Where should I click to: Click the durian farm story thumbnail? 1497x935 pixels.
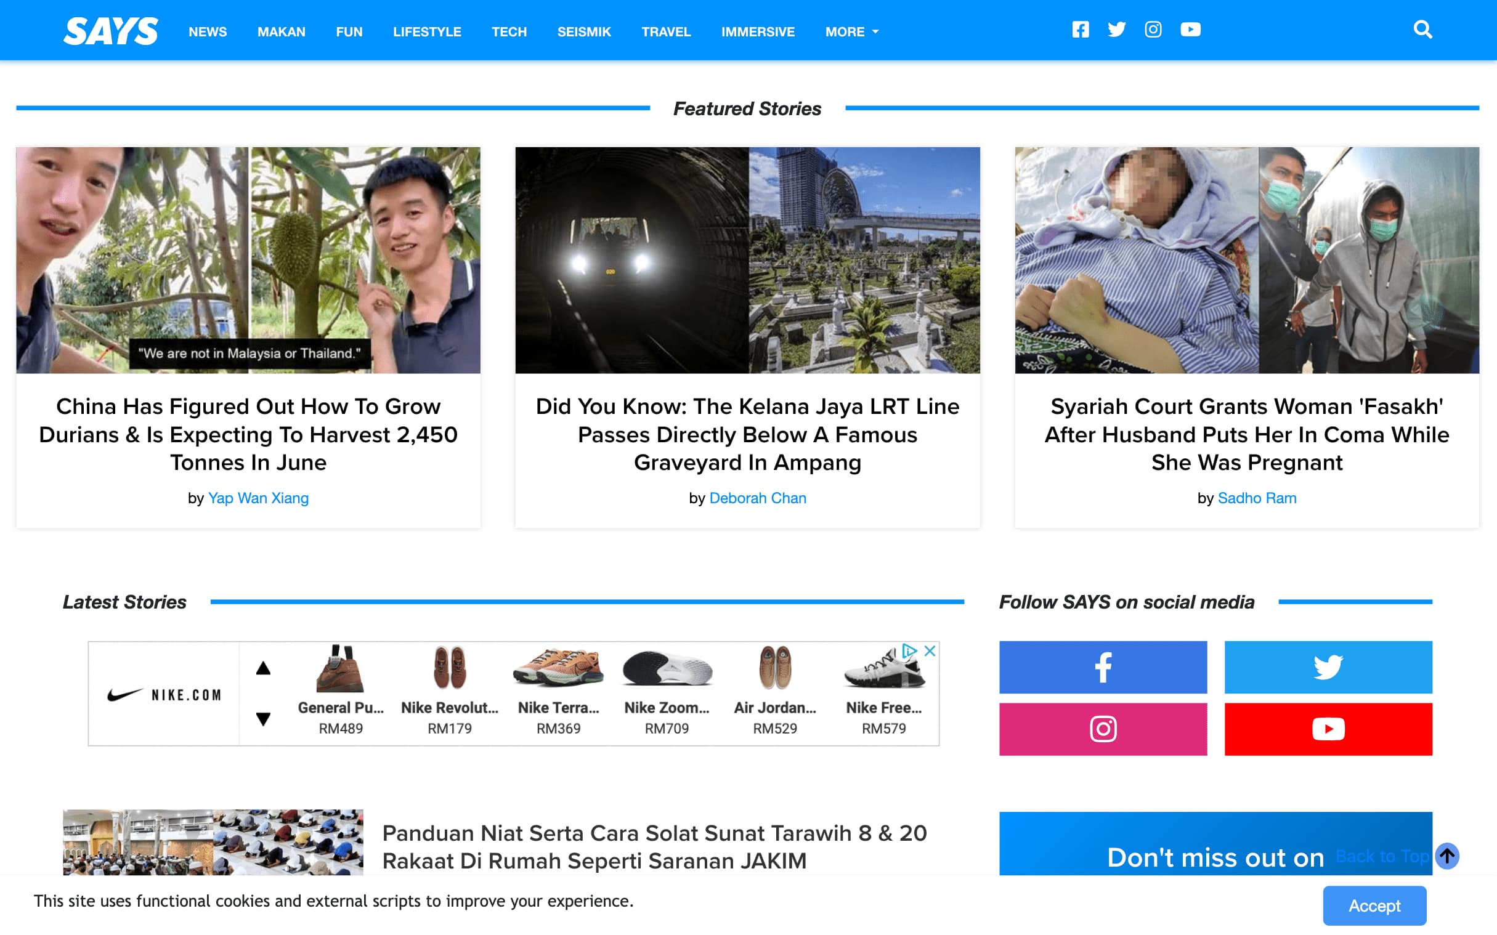click(248, 260)
